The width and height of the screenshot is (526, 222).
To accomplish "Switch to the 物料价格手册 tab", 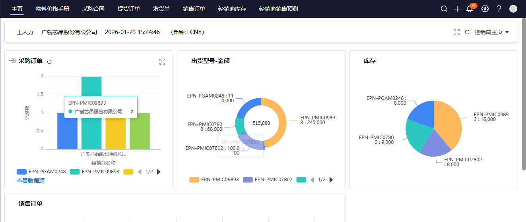I will point(52,9).
